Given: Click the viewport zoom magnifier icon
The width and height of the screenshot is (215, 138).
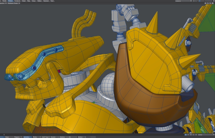Looking at the screenshot, I should coord(210,3).
